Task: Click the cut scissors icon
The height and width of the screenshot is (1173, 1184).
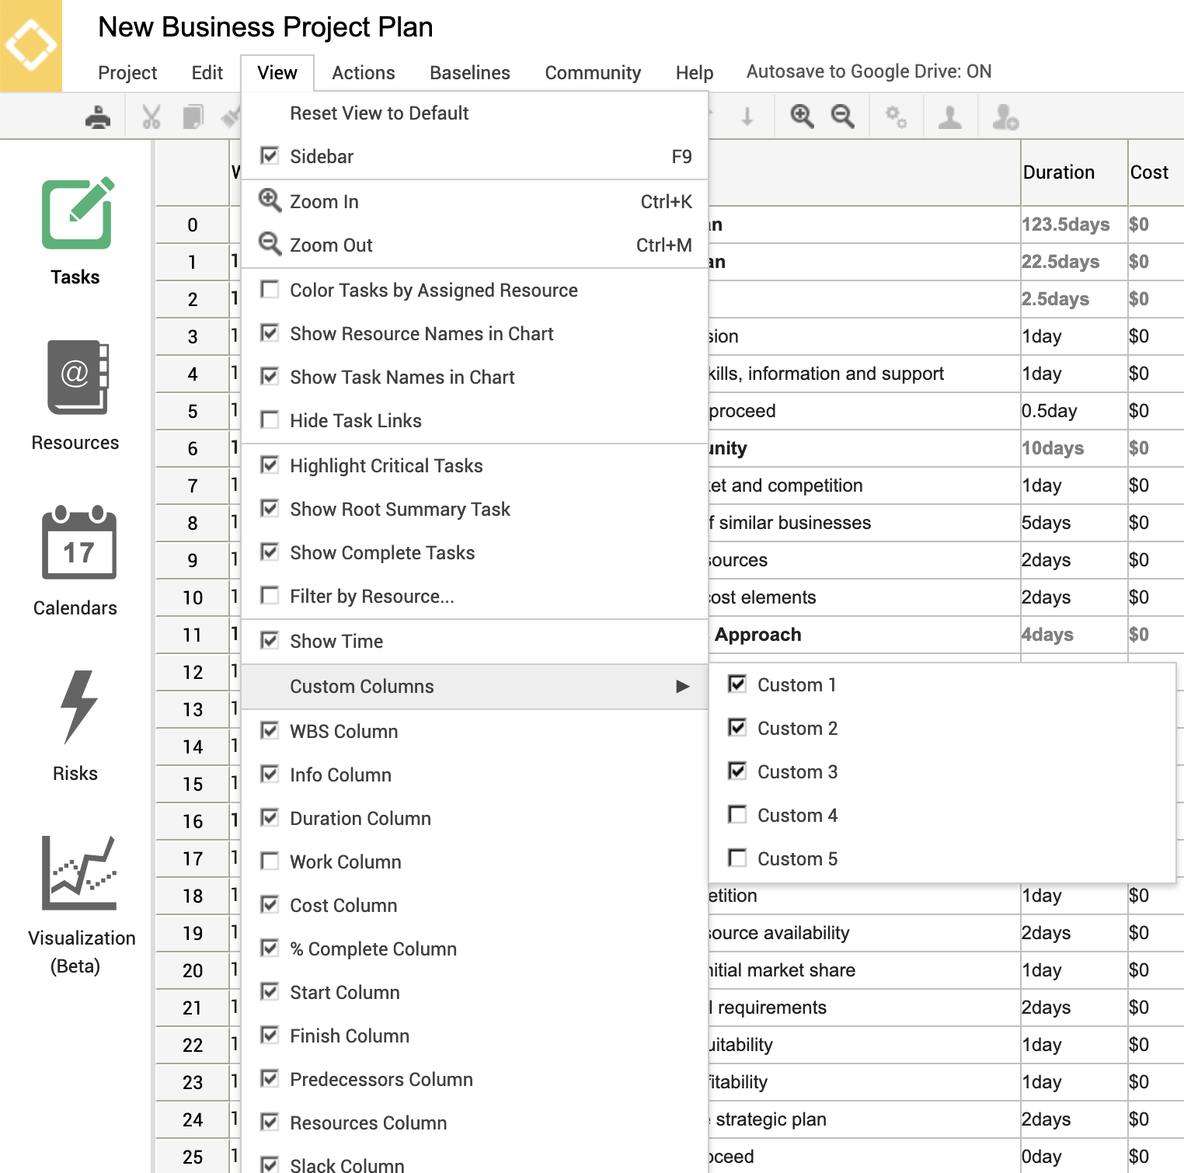Action: click(x=151, y=117)
